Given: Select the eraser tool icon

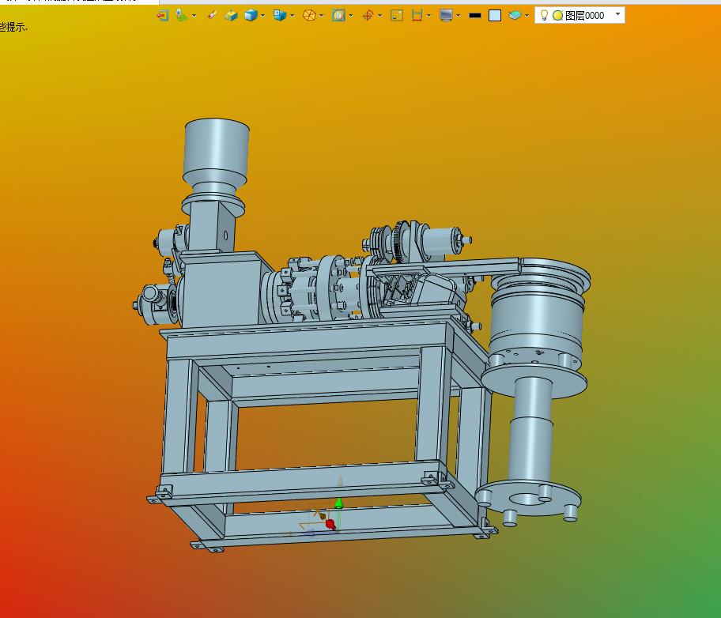Looking at the screenshot, I should coord(211,15).
